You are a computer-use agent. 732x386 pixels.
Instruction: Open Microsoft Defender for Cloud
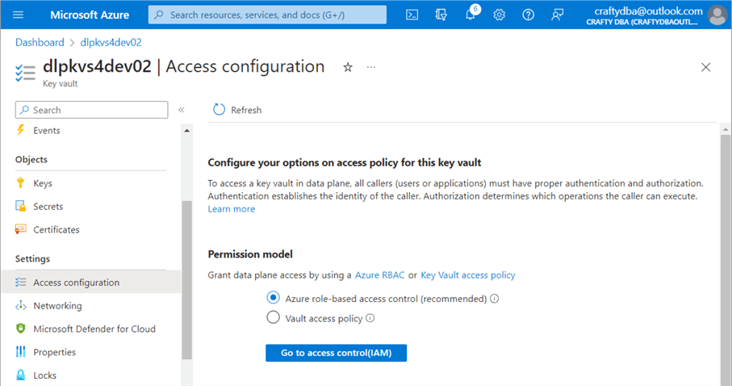pyautogui.click(x=94, y=329)
